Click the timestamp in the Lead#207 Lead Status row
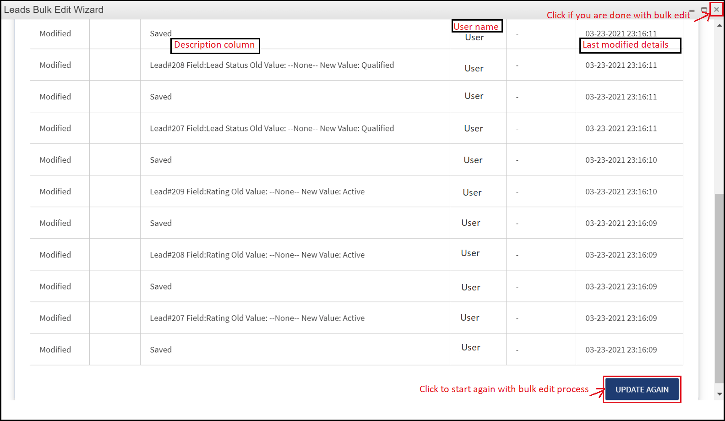 click(621, 128)
